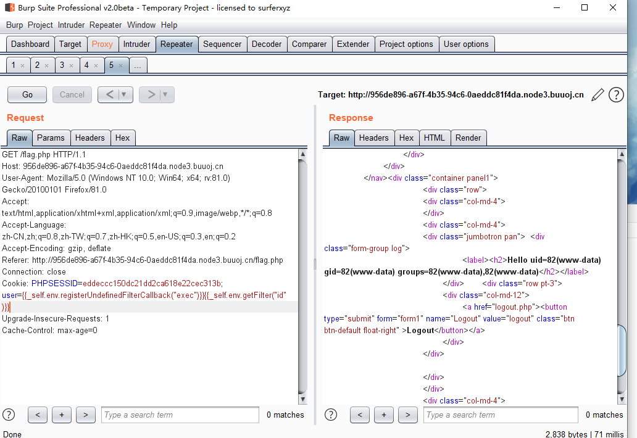637x438 pixels.
Task: Send the request with Go
Action: tap(27, 94)
